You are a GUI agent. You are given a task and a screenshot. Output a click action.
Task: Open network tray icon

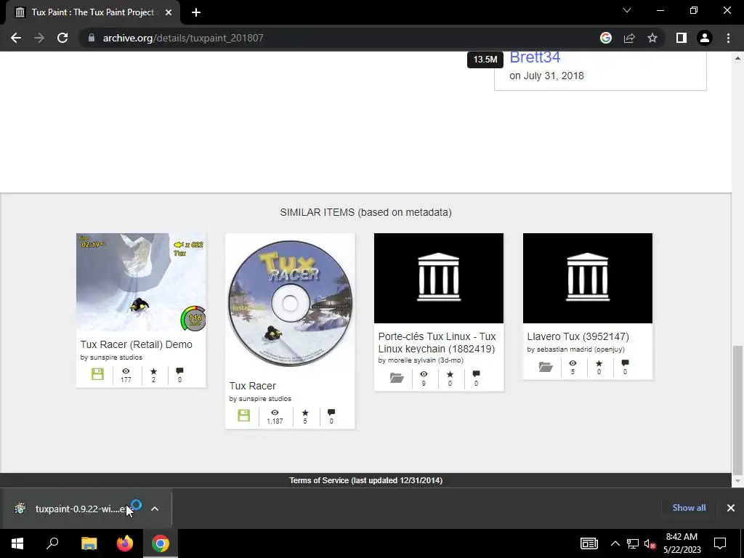point(633,543)
